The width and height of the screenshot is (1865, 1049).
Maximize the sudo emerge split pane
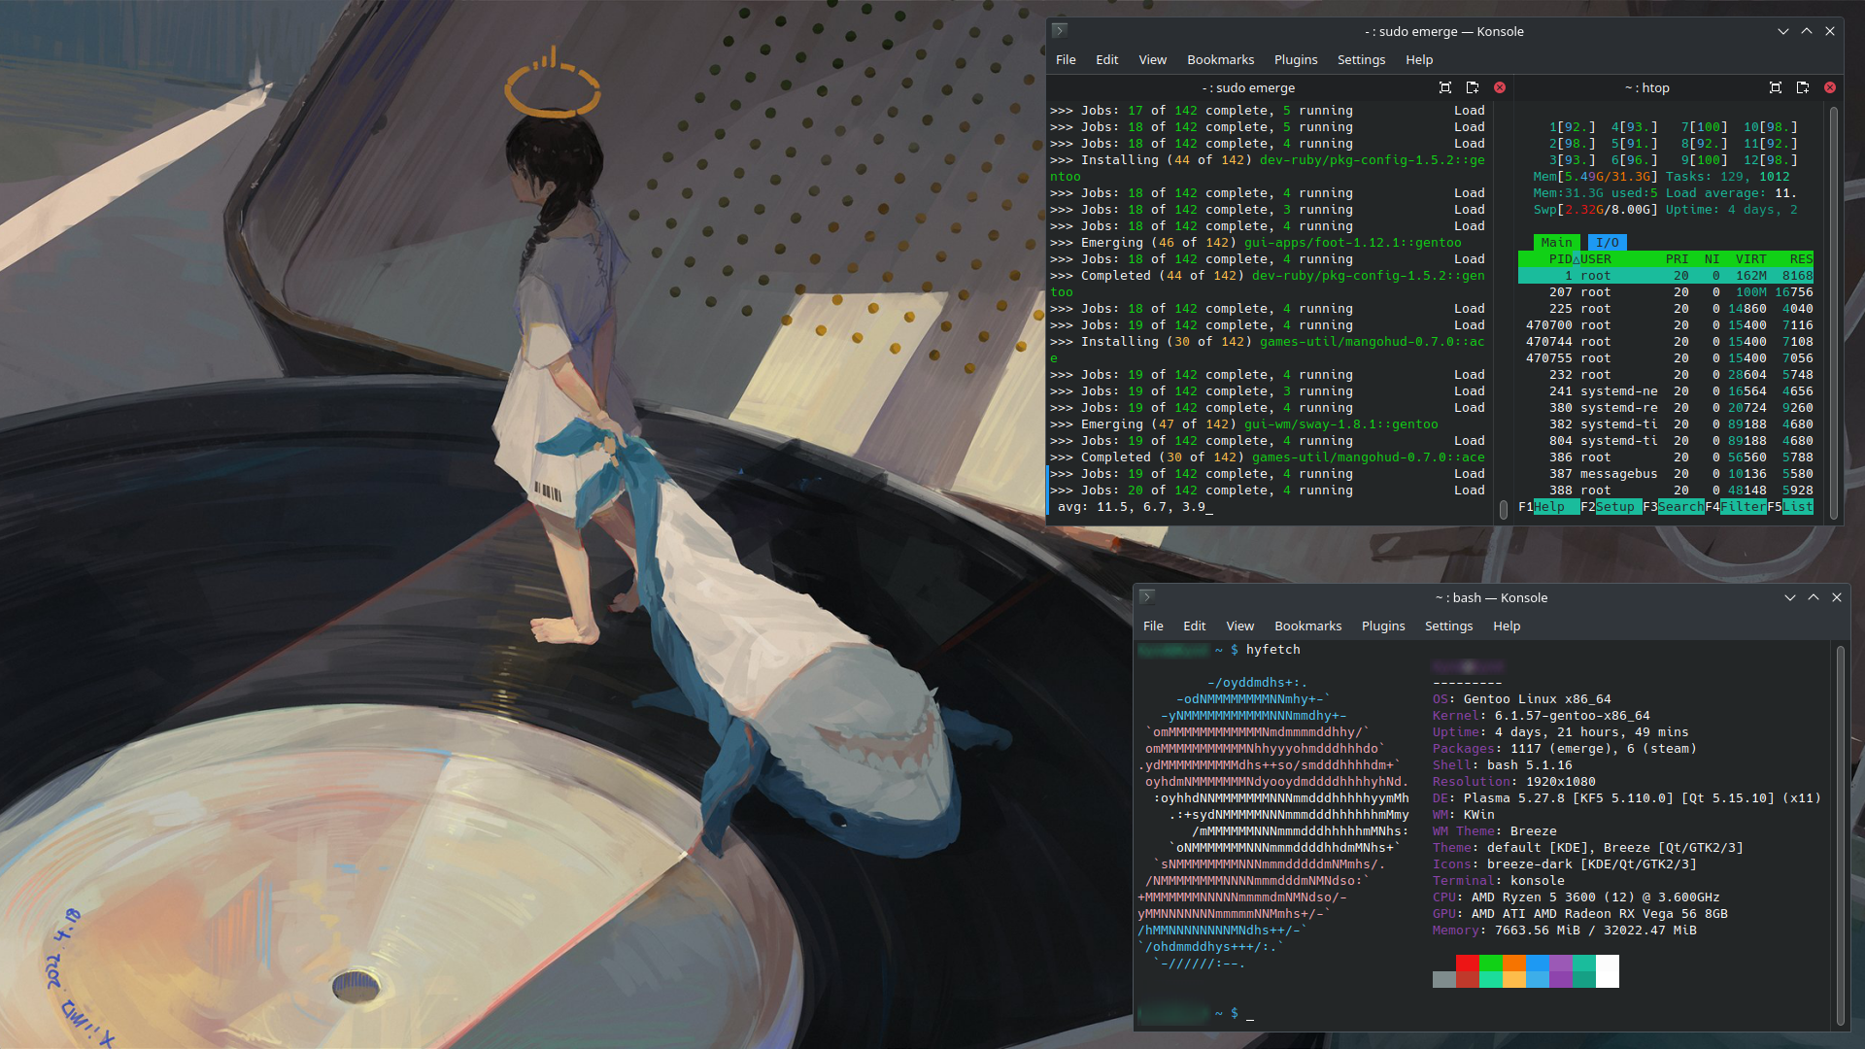click(x=1445, y=87)
